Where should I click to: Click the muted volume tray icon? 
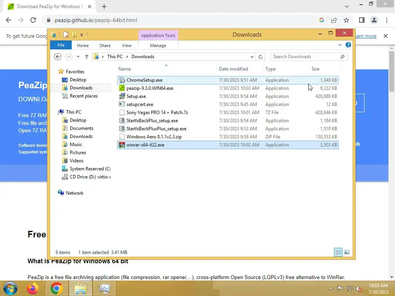pyautogui.click(x=359, y=289)
